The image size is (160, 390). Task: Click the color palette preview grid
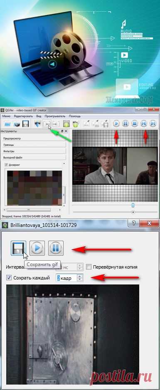pyautogui.click(x=34, y=188)
